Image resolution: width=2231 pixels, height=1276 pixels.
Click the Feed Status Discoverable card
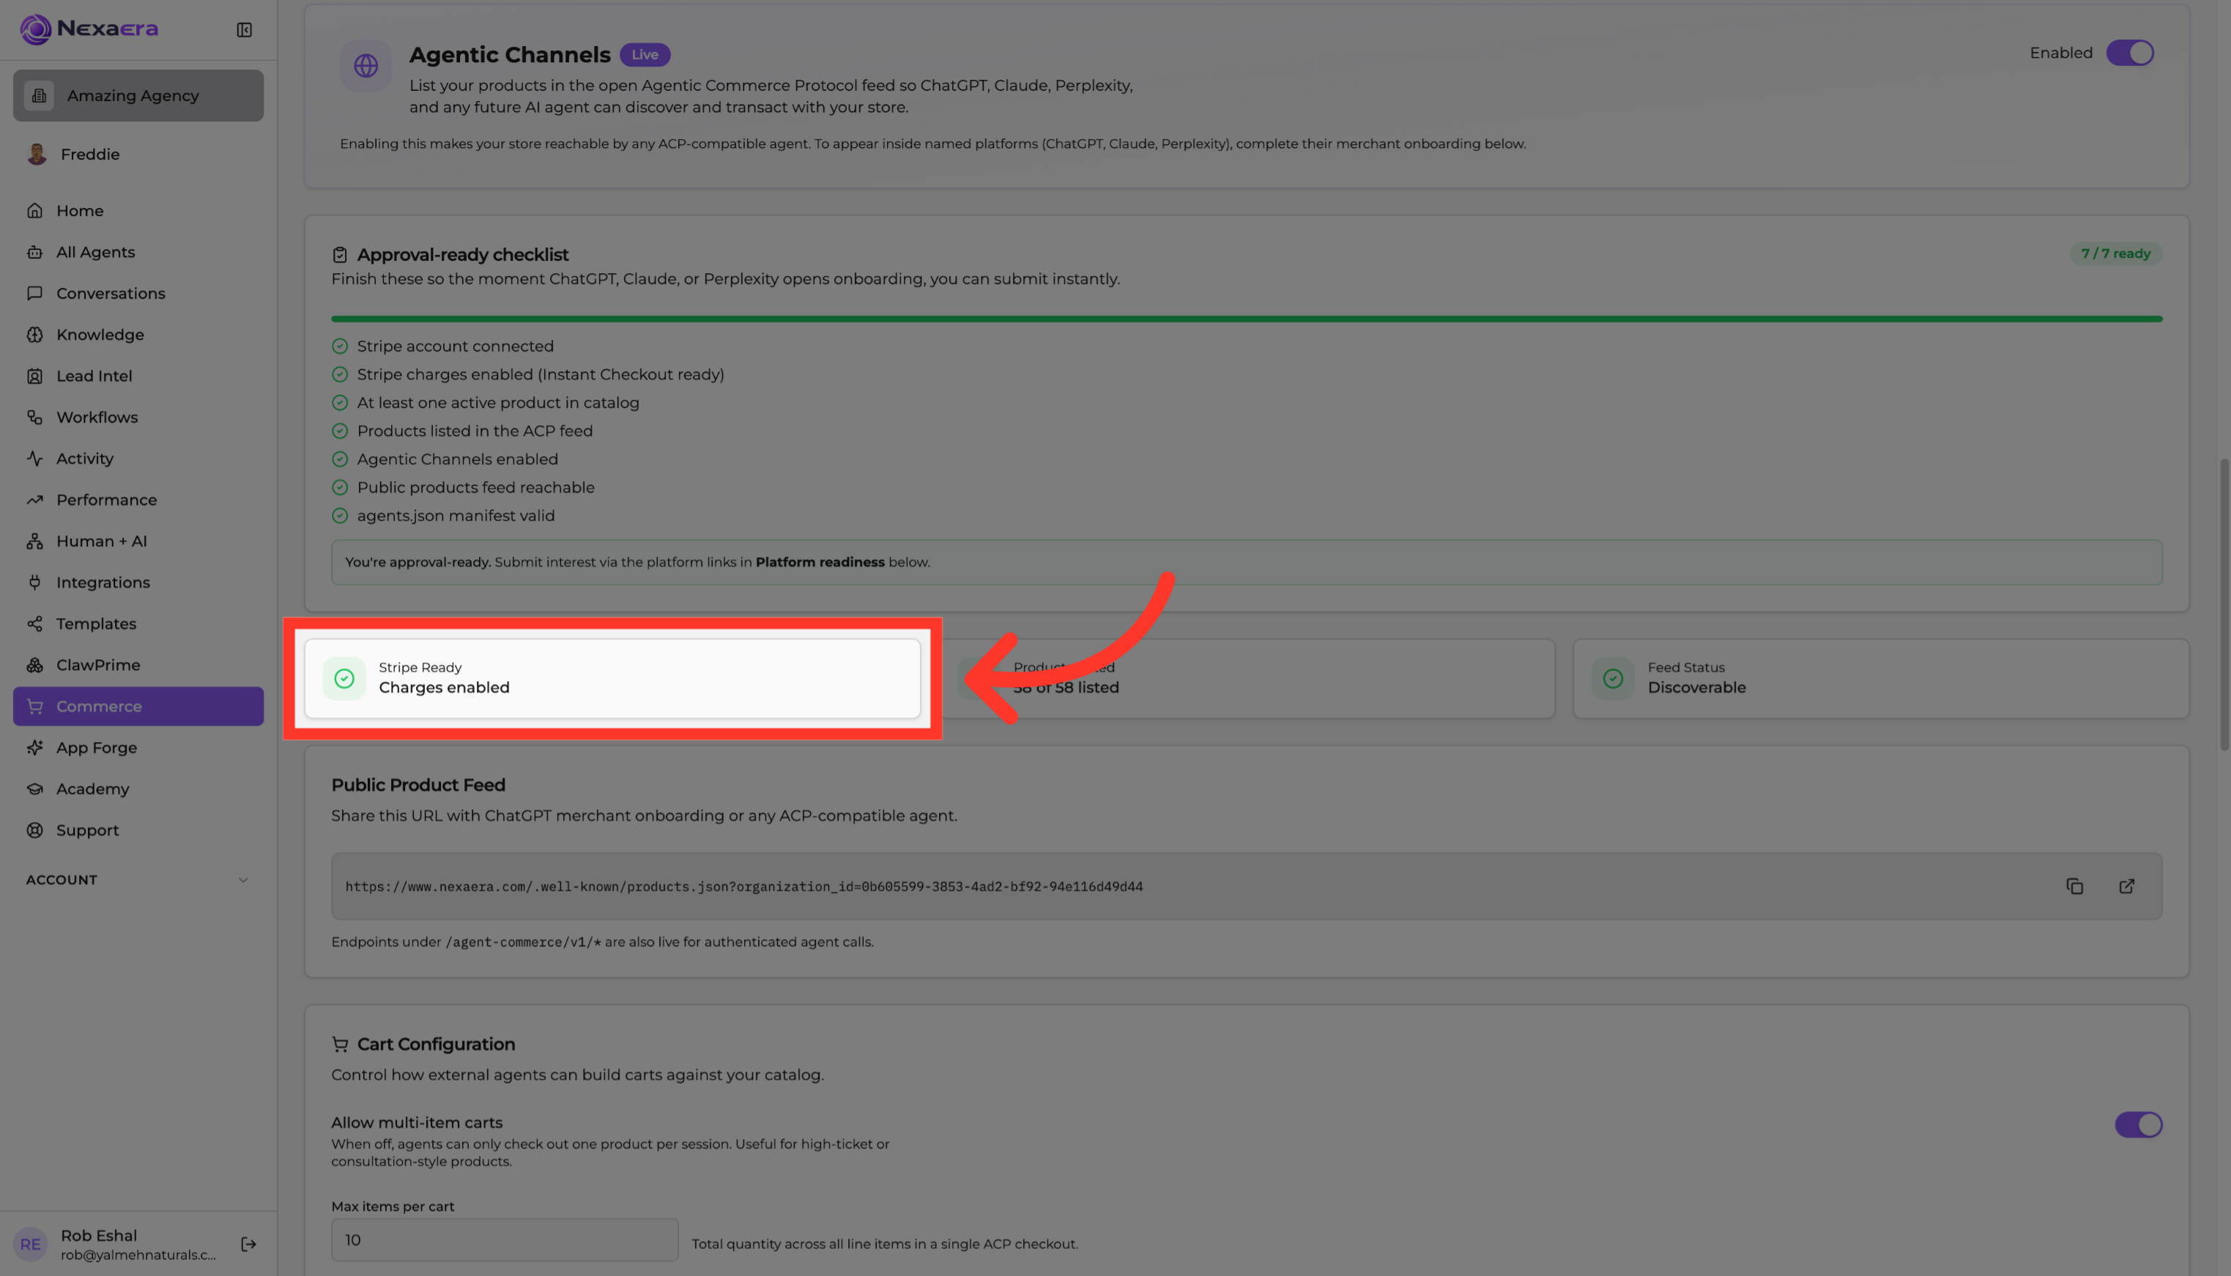[1880, 678]
